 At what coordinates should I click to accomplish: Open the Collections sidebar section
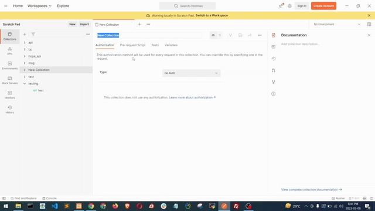coord(9,36)
